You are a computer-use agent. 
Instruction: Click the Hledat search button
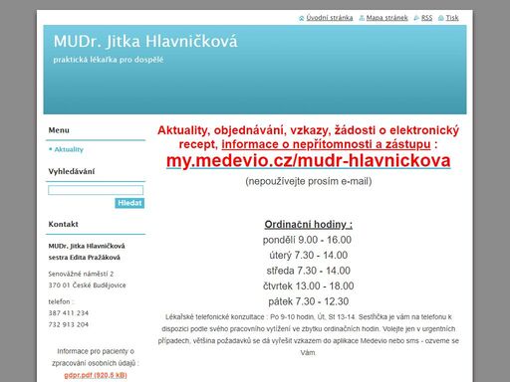pyautogui.click(x=129, y=203)
